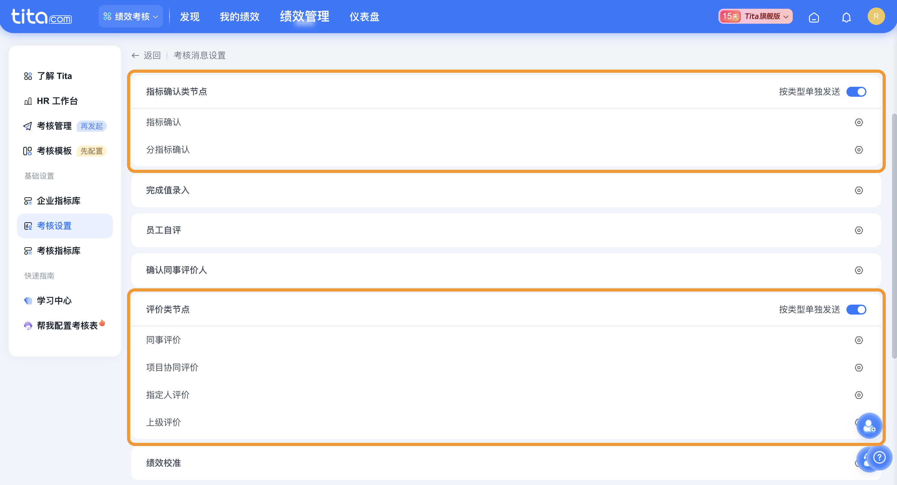Open the notification bell icon
The image size is (897, 485).
point(846,16)
